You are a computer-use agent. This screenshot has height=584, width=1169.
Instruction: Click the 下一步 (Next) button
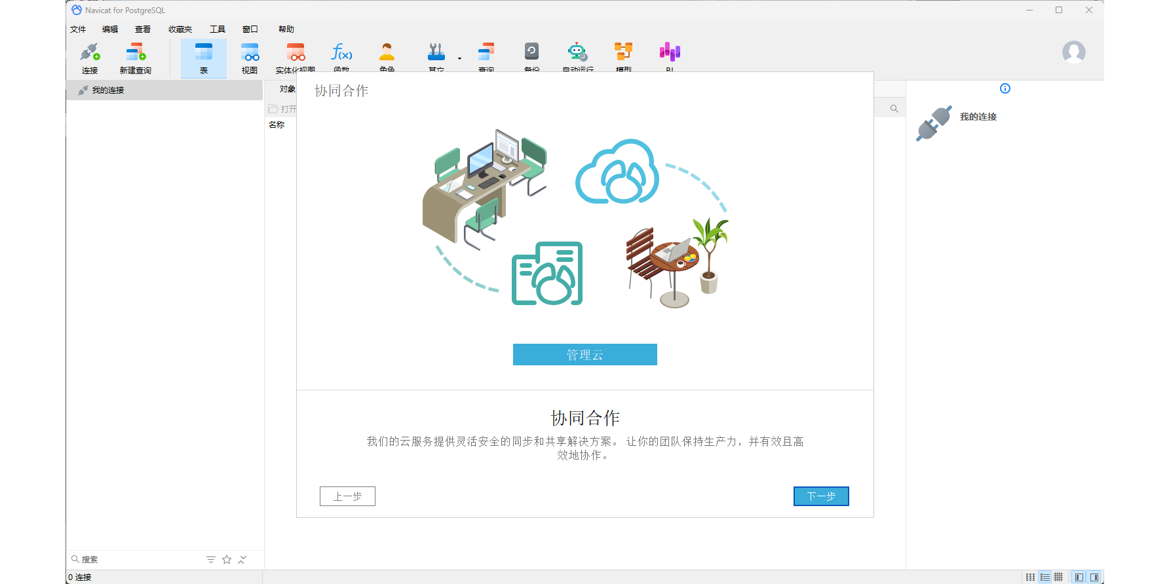click(820, 496)
